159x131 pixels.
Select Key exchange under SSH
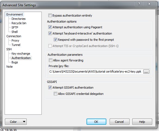tap(21, 54)
